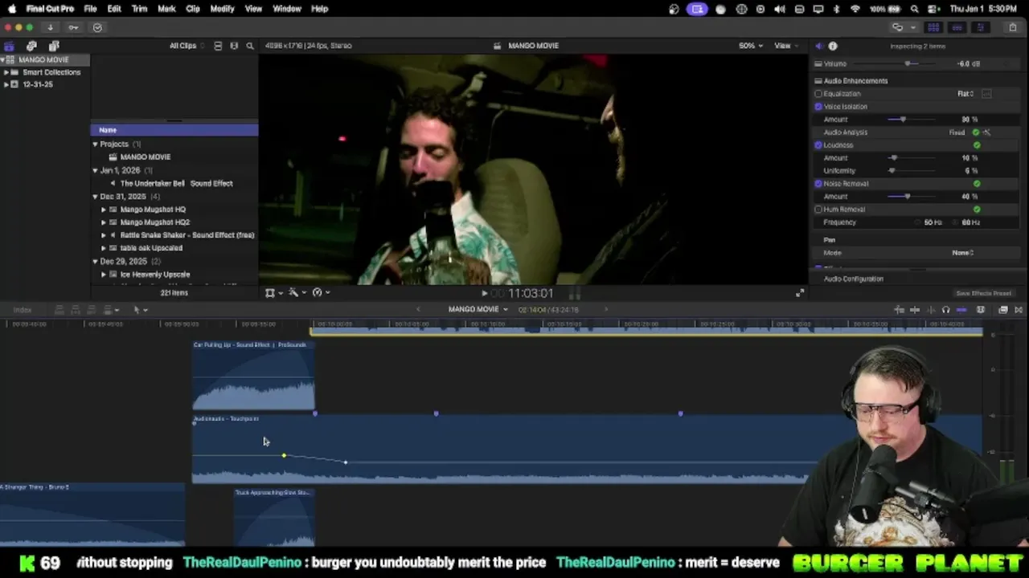Viewport: 1029px width, 578px height.
Task: Show the Libraries sidebar clapperboard icon
Action: 9,46
